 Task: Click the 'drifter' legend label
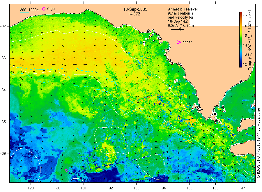click(187, 42)
